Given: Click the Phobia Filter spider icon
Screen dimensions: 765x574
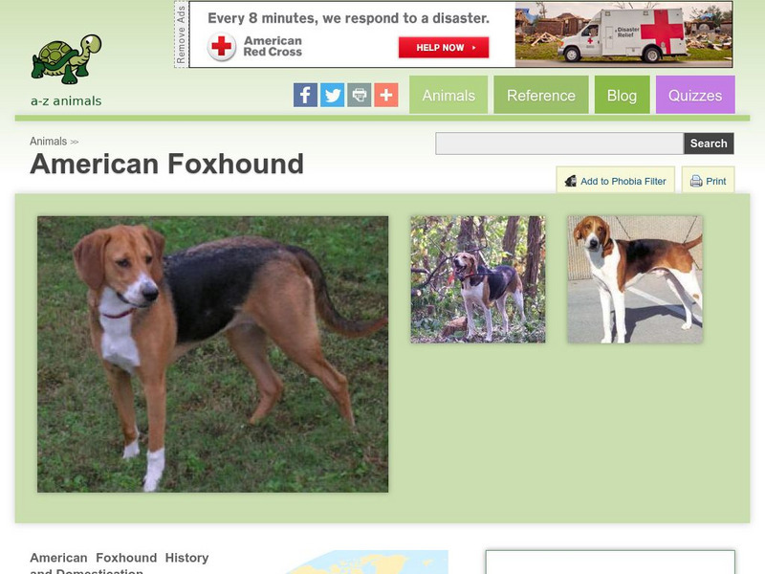Looking at the screenshot, I should coord(570,181).
